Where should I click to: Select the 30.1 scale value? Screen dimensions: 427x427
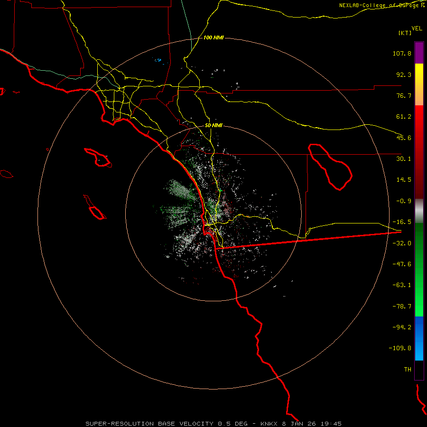(x=404, y=159)
